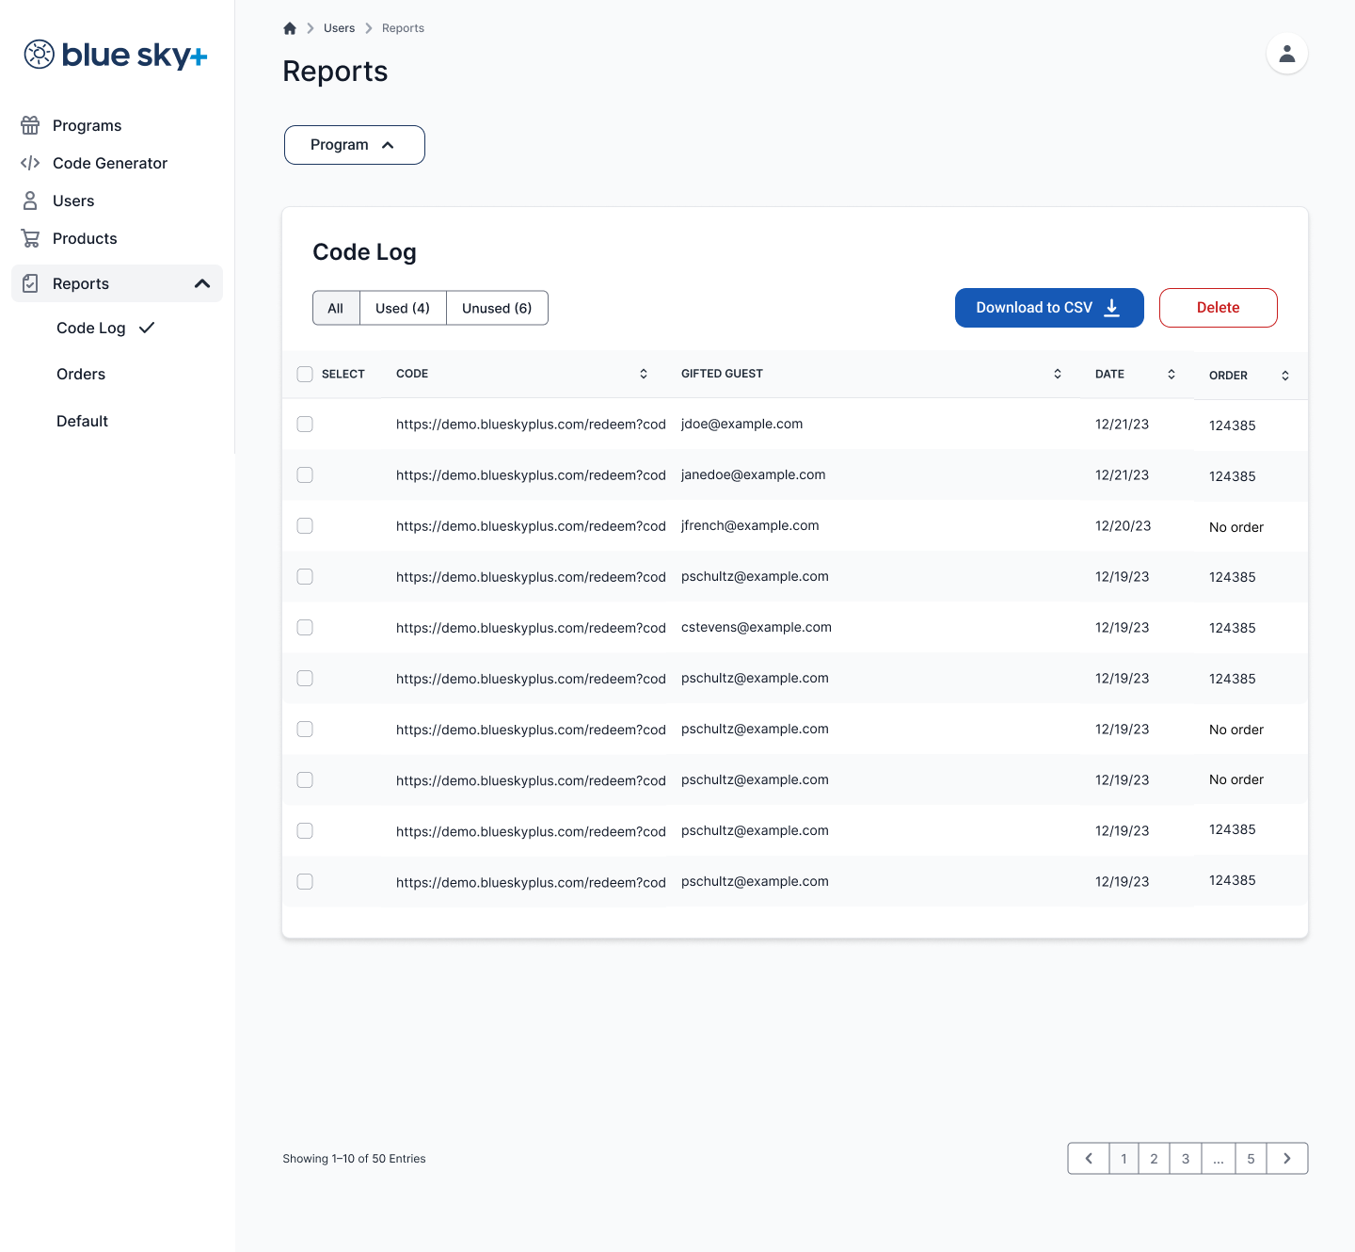Go to next page with right arrow
This screenshot has height=1252, width=1355.
click(x=1286, y=1159)
